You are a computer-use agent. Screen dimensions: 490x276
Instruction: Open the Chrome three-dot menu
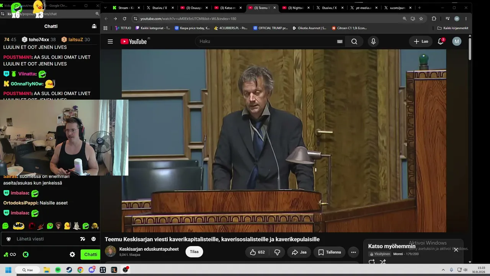pyautogui.click(x=466, y=18)
